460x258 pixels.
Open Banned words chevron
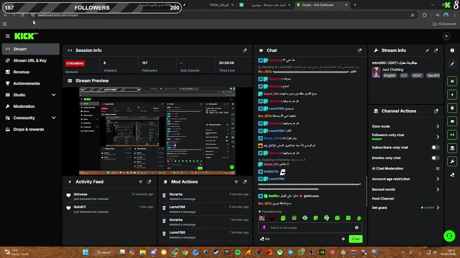438,190
